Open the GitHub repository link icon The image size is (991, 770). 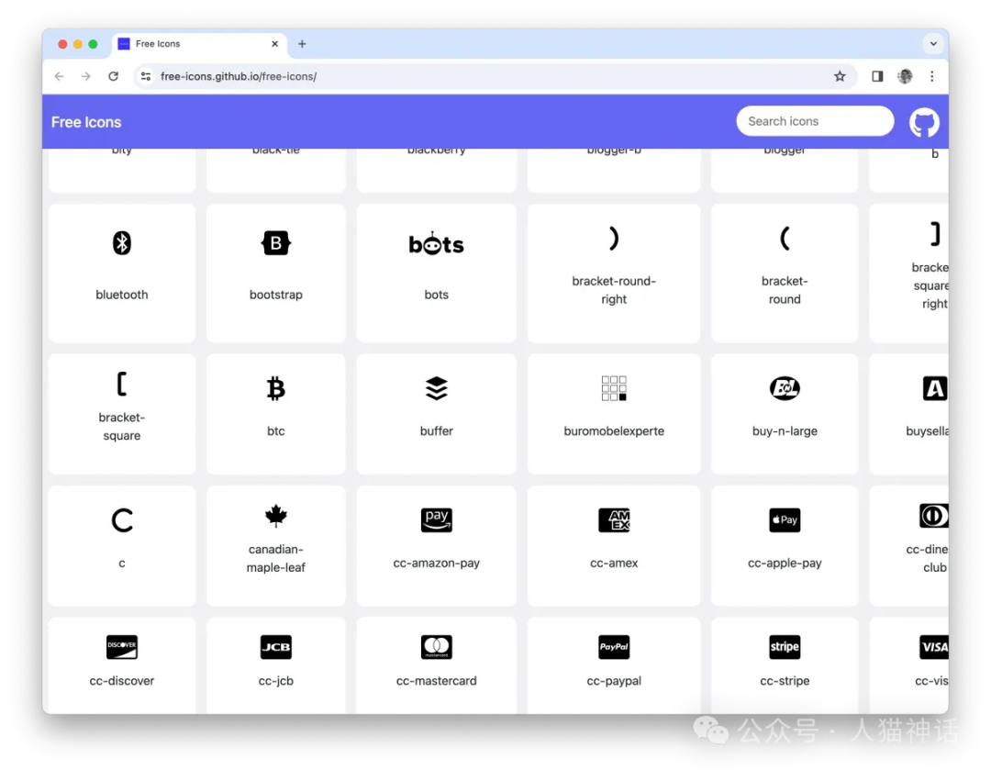point(924,122)
